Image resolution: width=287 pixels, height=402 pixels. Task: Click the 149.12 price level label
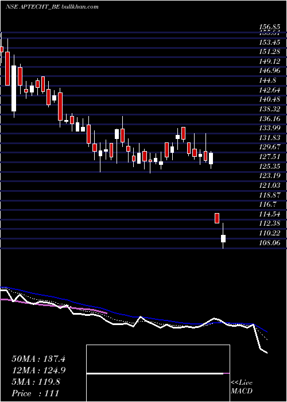pyautogui.click(x=269, y=61)
